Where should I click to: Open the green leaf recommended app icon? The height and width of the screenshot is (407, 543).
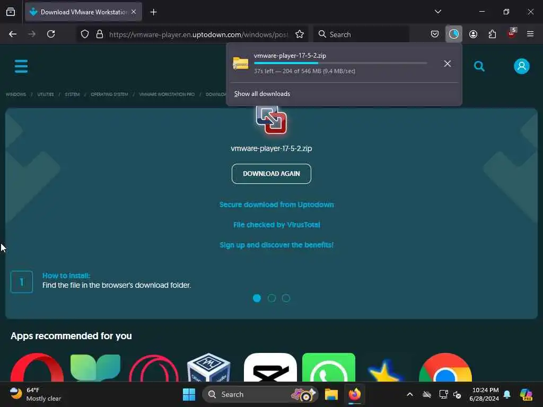(x=95, y=367)
